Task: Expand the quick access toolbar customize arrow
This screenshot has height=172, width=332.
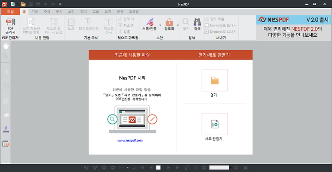Action: [x=60, y=4]
